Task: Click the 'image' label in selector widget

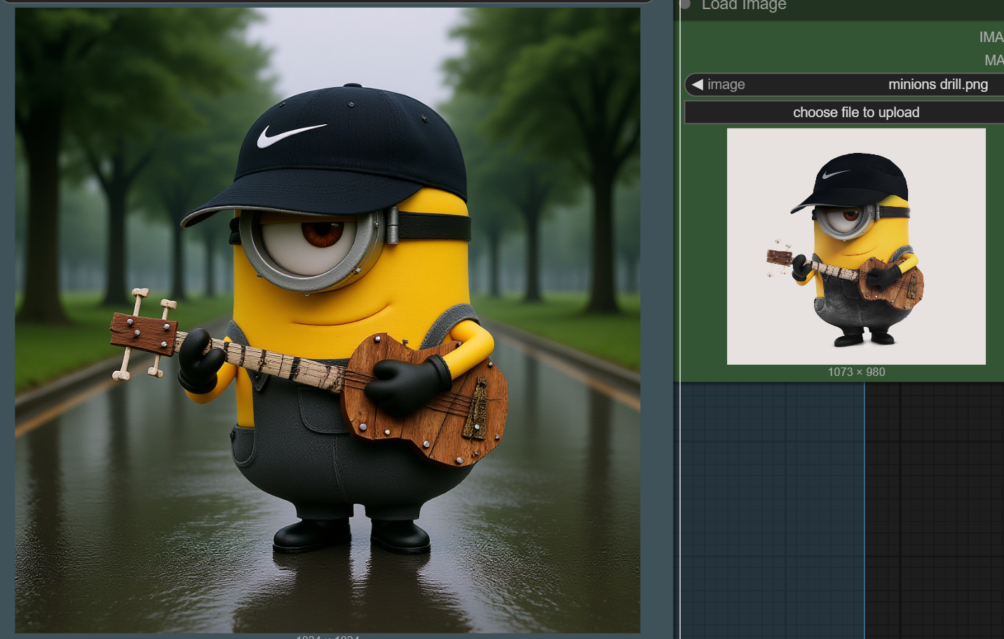Action: point(726,84)
